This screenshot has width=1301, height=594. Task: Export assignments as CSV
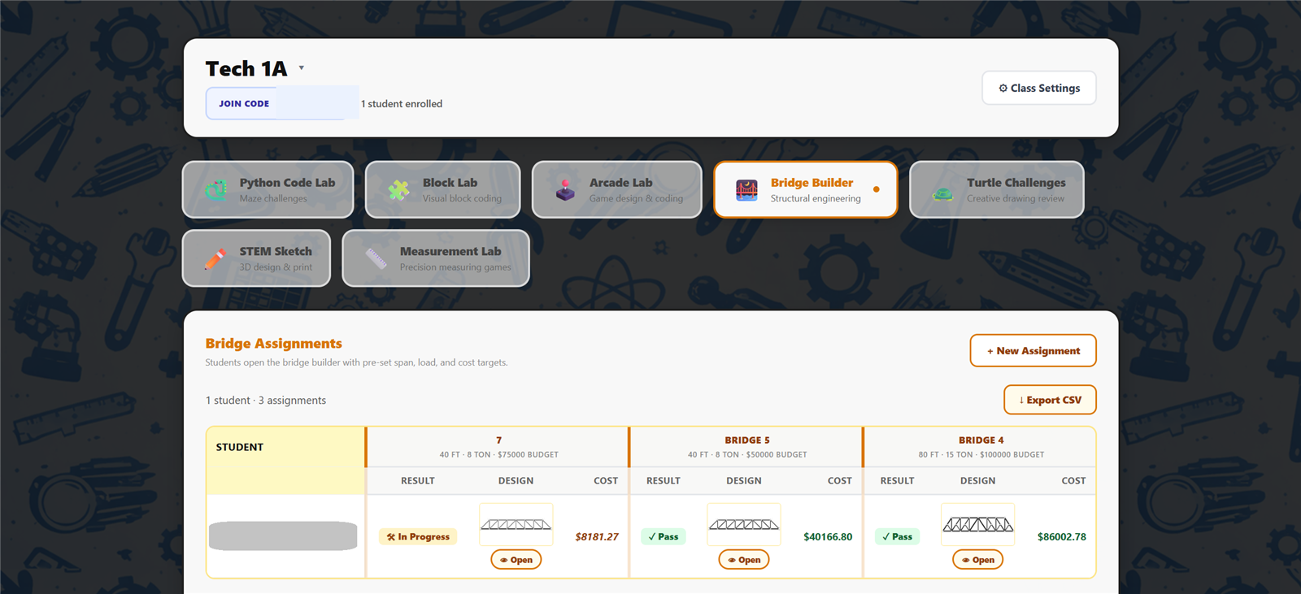(x=1050, y=400)
